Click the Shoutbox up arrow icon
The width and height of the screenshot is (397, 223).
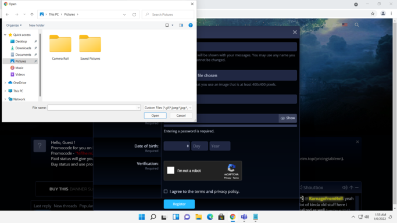click(351, 188)
